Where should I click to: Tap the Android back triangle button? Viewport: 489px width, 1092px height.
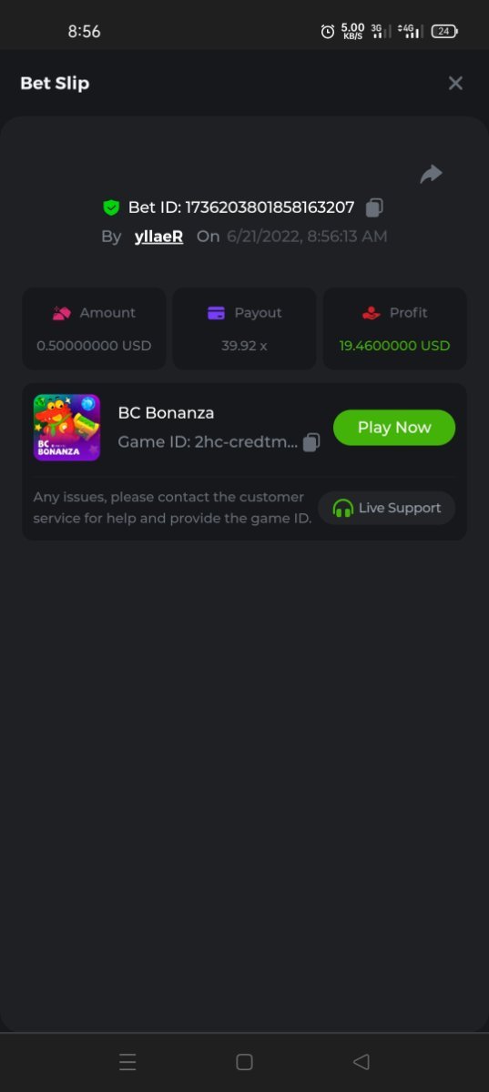[361, 1062]
